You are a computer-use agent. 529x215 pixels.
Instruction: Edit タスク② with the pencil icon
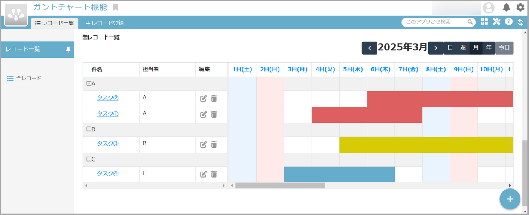coord(203,99)
